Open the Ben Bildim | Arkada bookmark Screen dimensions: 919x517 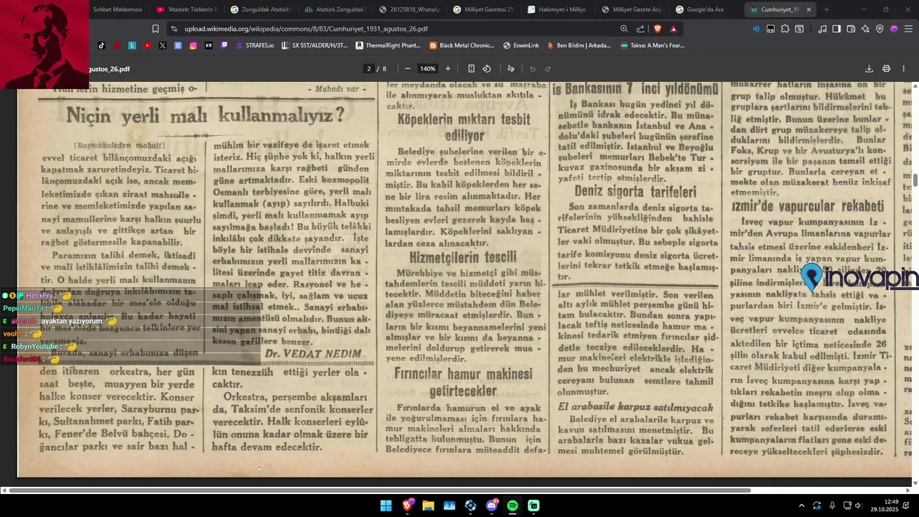point(579,45)
